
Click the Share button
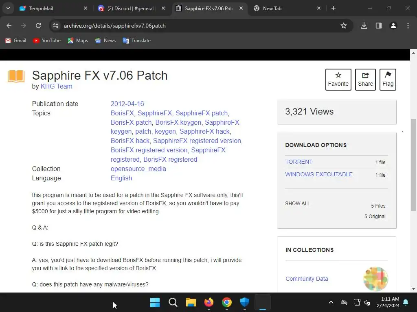(365, 80)
